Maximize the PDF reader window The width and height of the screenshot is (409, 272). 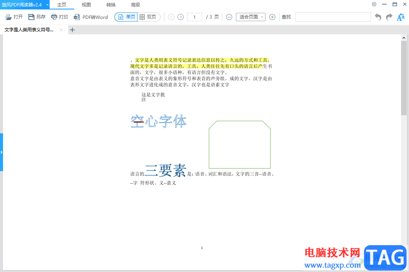tap(395, 4)
